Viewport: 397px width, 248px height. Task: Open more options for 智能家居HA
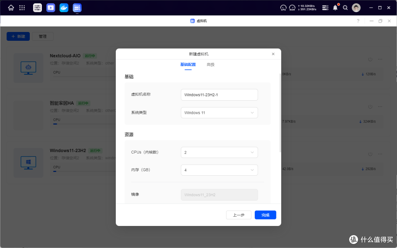[380, 107]
